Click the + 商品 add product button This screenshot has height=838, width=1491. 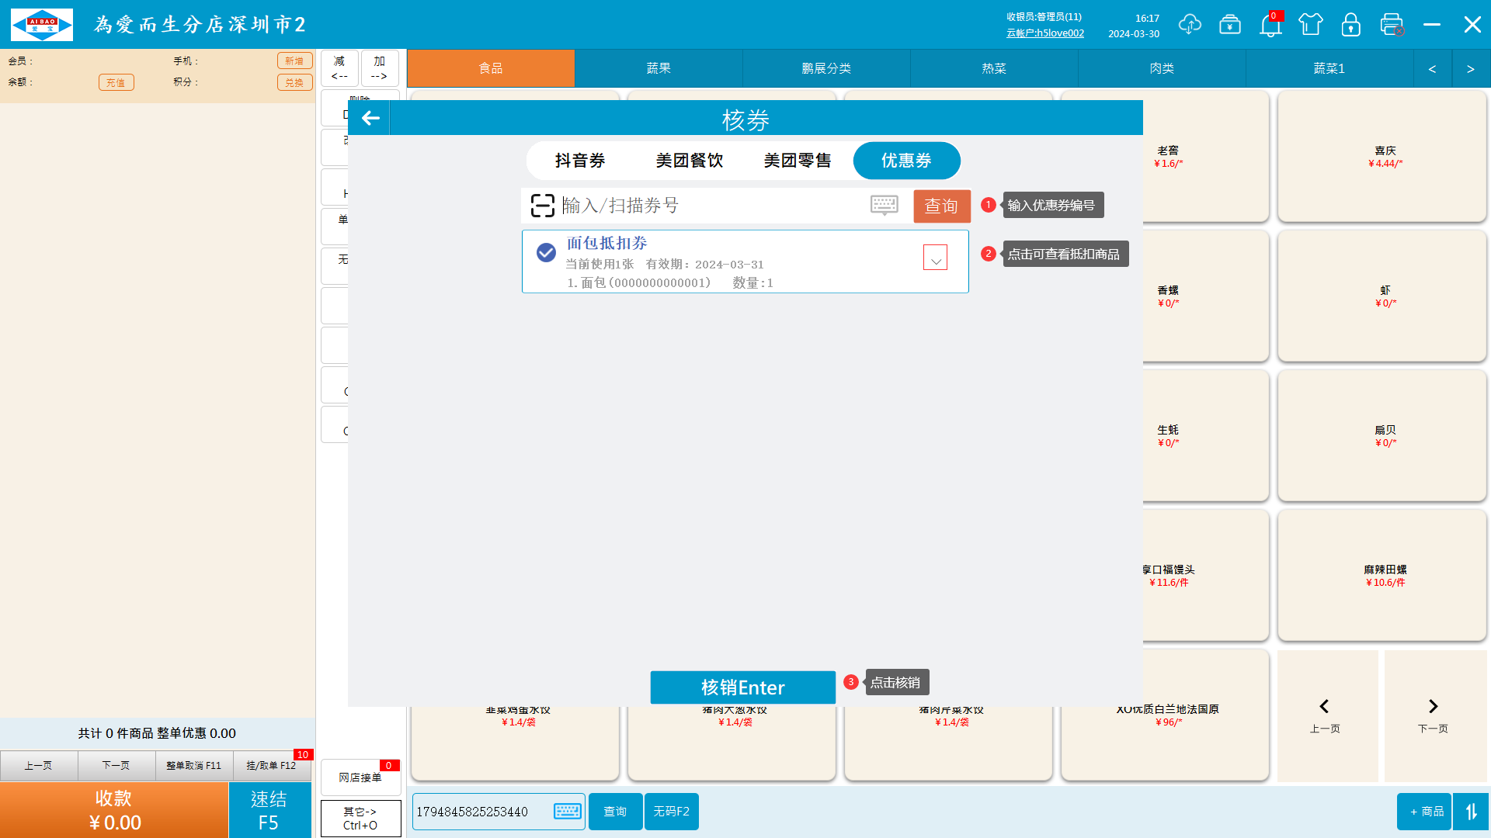click(x=1423, y=812)
